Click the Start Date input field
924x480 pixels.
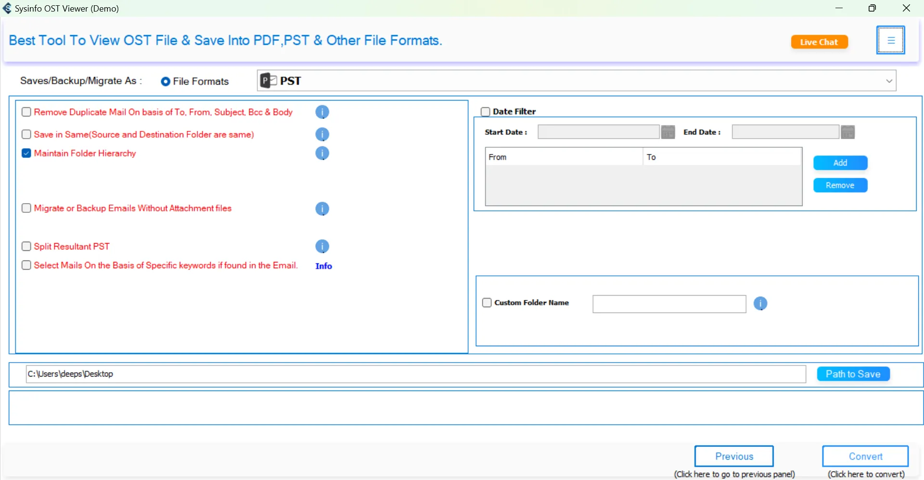click(x=598, y=132)
